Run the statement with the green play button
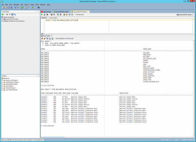Image resolution: width=196 pixels, height=142 pixels. click(42, 15)
